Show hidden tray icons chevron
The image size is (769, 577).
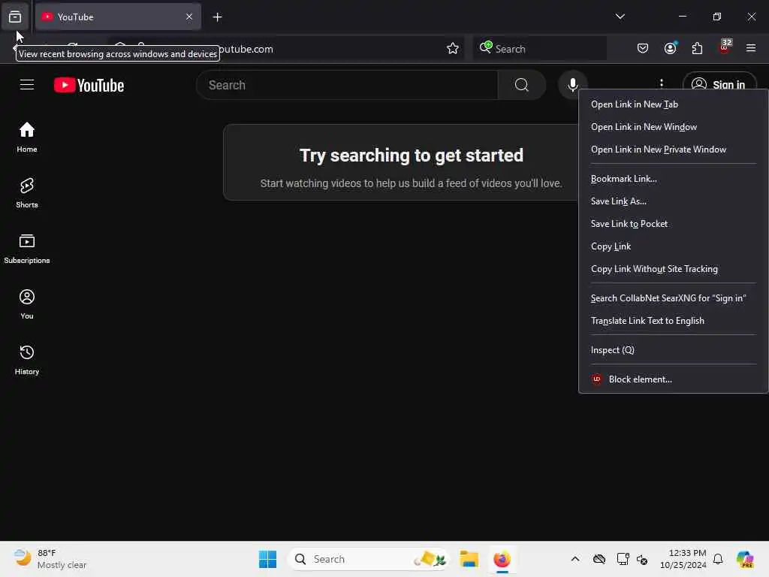(x=574, y=559)
